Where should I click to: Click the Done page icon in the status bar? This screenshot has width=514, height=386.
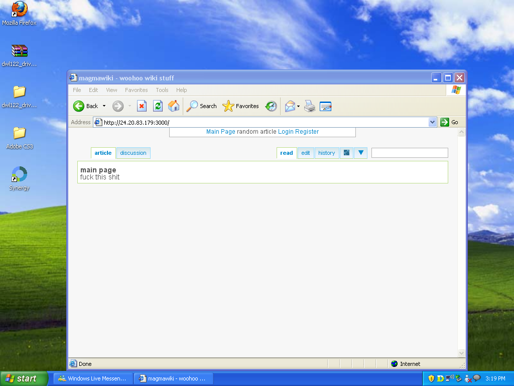tap(73, 364)
